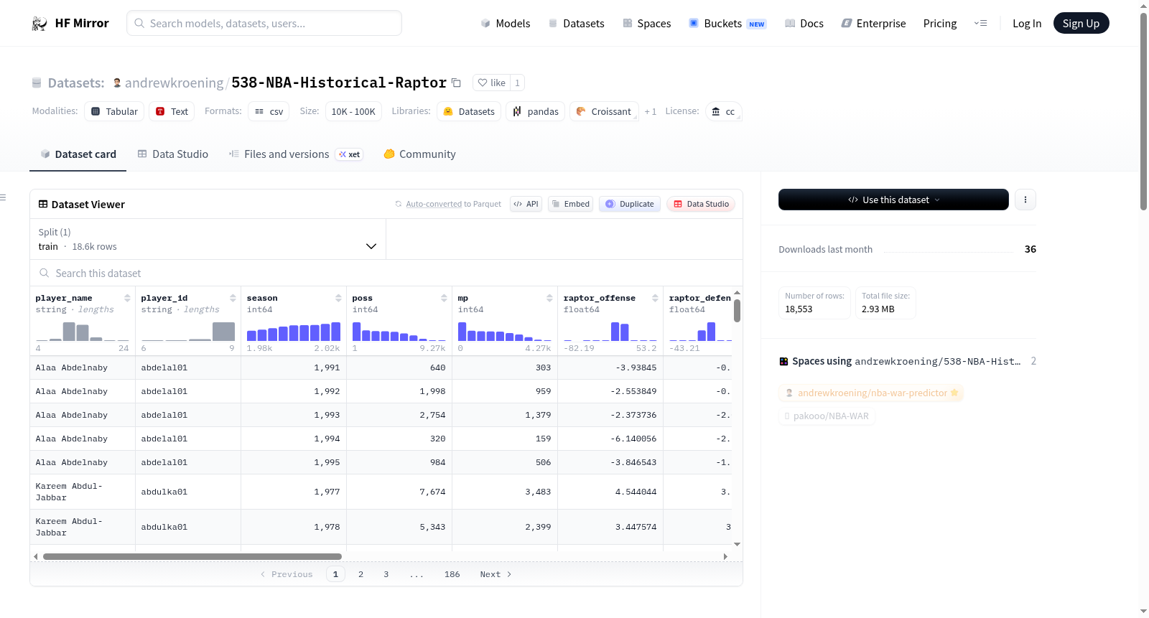Viewport: 1149px width, 618px height.
Task: Sort by the poss column
Action: coord(444,298)
